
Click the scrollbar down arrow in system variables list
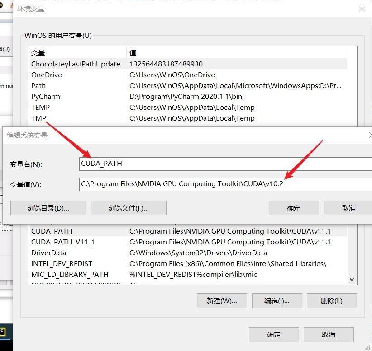pyautogui.click(x=352, y=279)
